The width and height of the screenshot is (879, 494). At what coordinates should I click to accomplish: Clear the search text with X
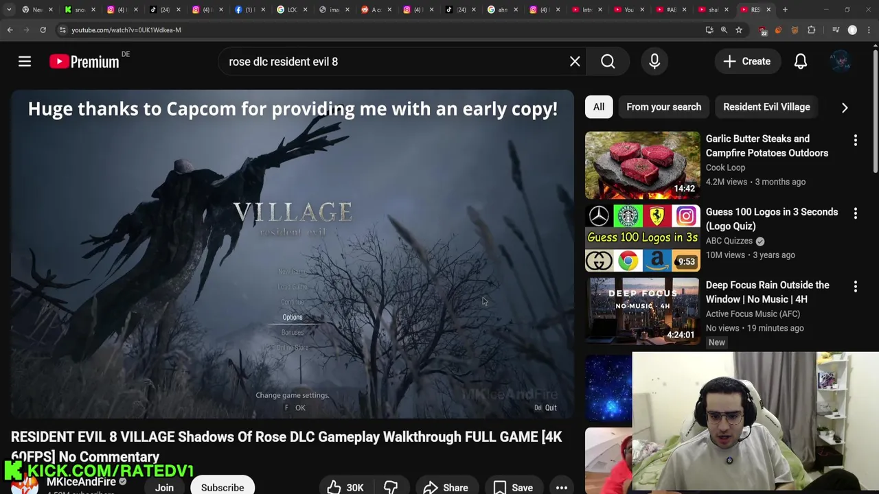pyautogui.click(x=575, y=62)
